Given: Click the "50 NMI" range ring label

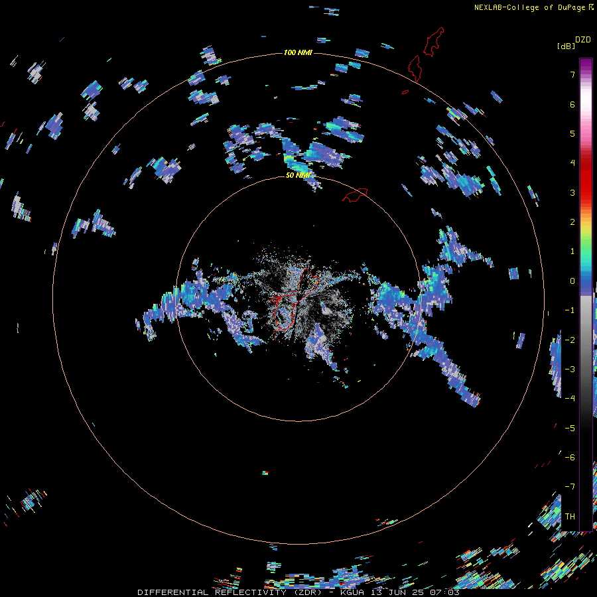Looking at the screenshot, I should point(298,175).
